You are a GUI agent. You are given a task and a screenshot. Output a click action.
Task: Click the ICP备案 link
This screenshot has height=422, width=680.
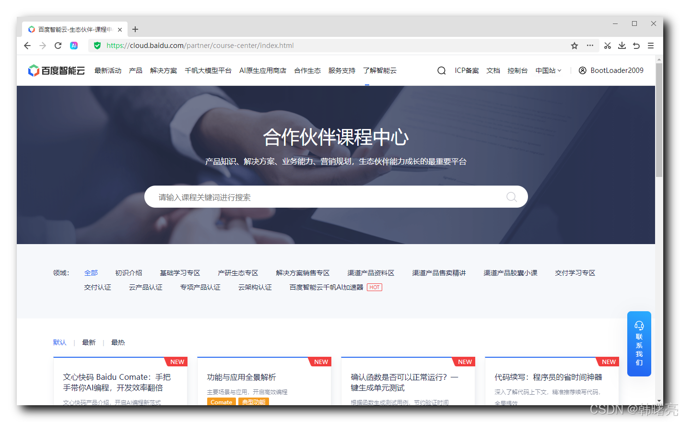pos(467,70)
